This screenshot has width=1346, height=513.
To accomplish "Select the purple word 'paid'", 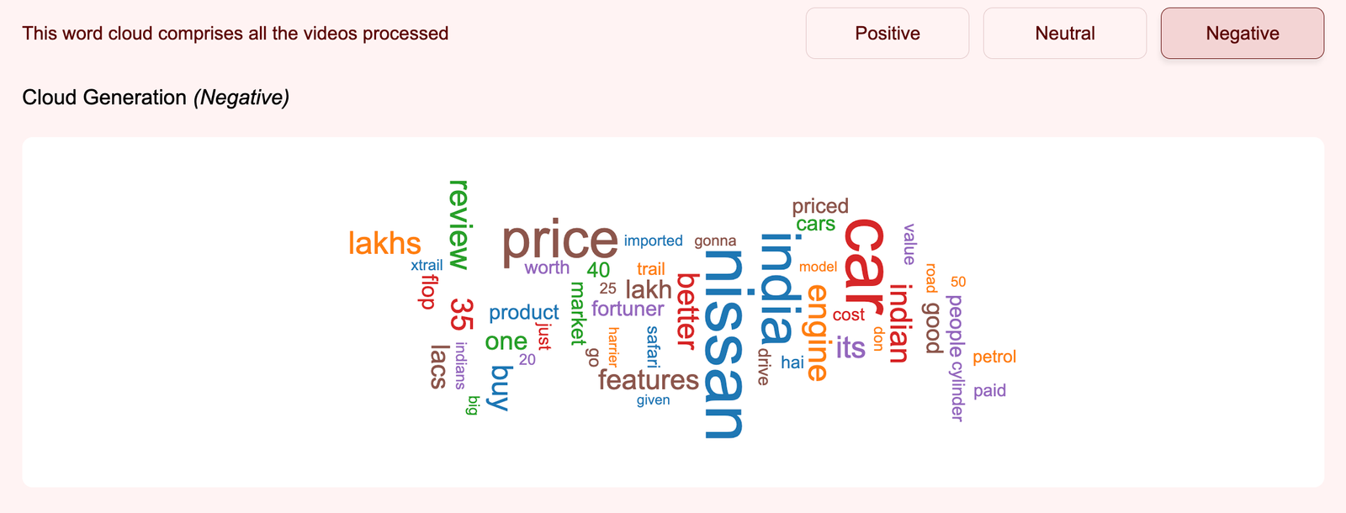I will pyautogui.click(x=989, y=390).
